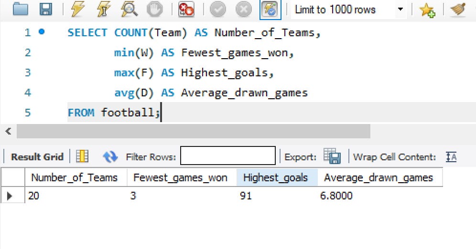The width and height of the screenshot is (476, 249).
Task: Select the Result Grid label
Action: (x=37, y=156)
